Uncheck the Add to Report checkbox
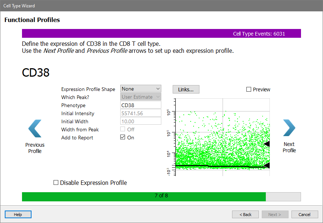The width and height of the screenshot is (323, 223). click(123, 138)
